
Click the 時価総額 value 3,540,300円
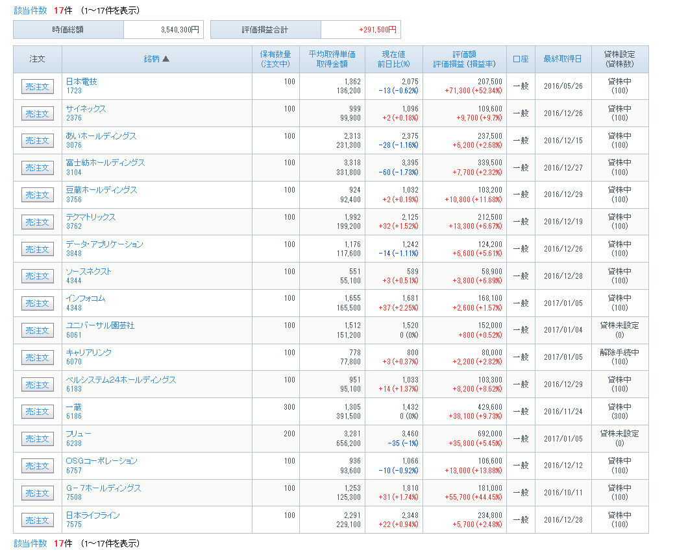pos(180,30)
